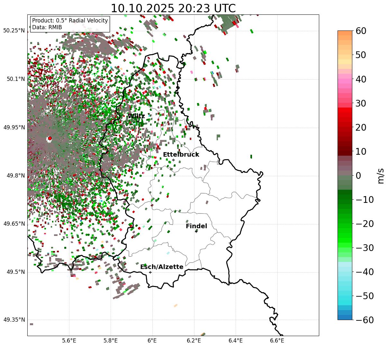Image resolution: width=388 pixels, height=347 pixels.
Task: Click the colorbar value −60
Action: point(365,320)
